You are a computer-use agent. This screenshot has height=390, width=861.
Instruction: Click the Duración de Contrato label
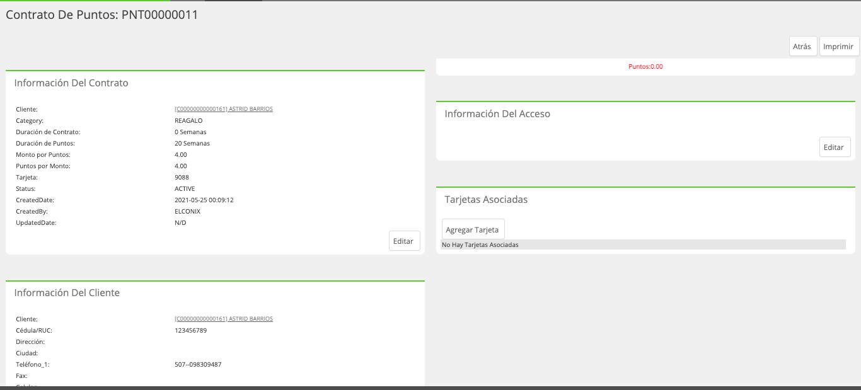48,132
